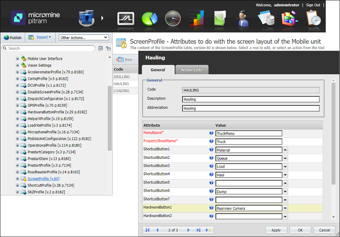
Task: Expand the GPSProfile tree node
Action: pos(17,105)
